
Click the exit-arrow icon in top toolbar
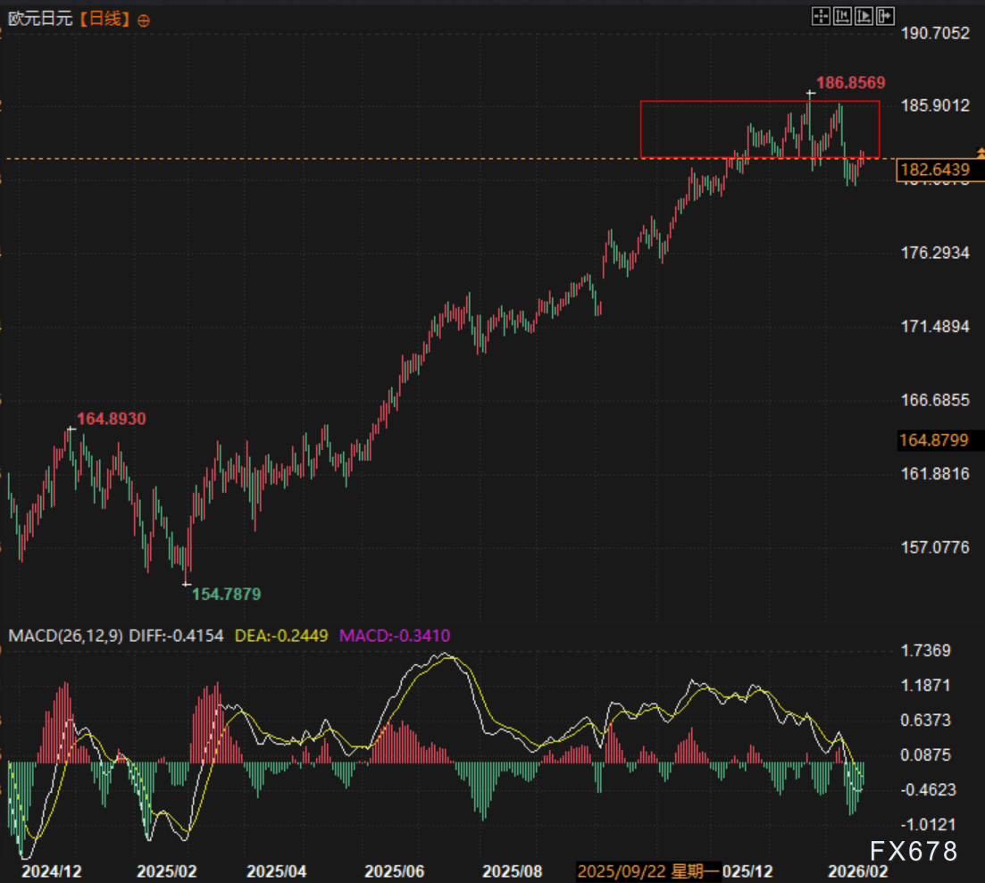pyautogui.click(x=885, y=15)
